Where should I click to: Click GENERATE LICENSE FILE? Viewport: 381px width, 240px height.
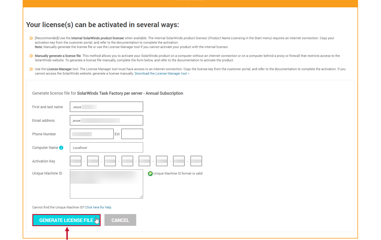66,220
